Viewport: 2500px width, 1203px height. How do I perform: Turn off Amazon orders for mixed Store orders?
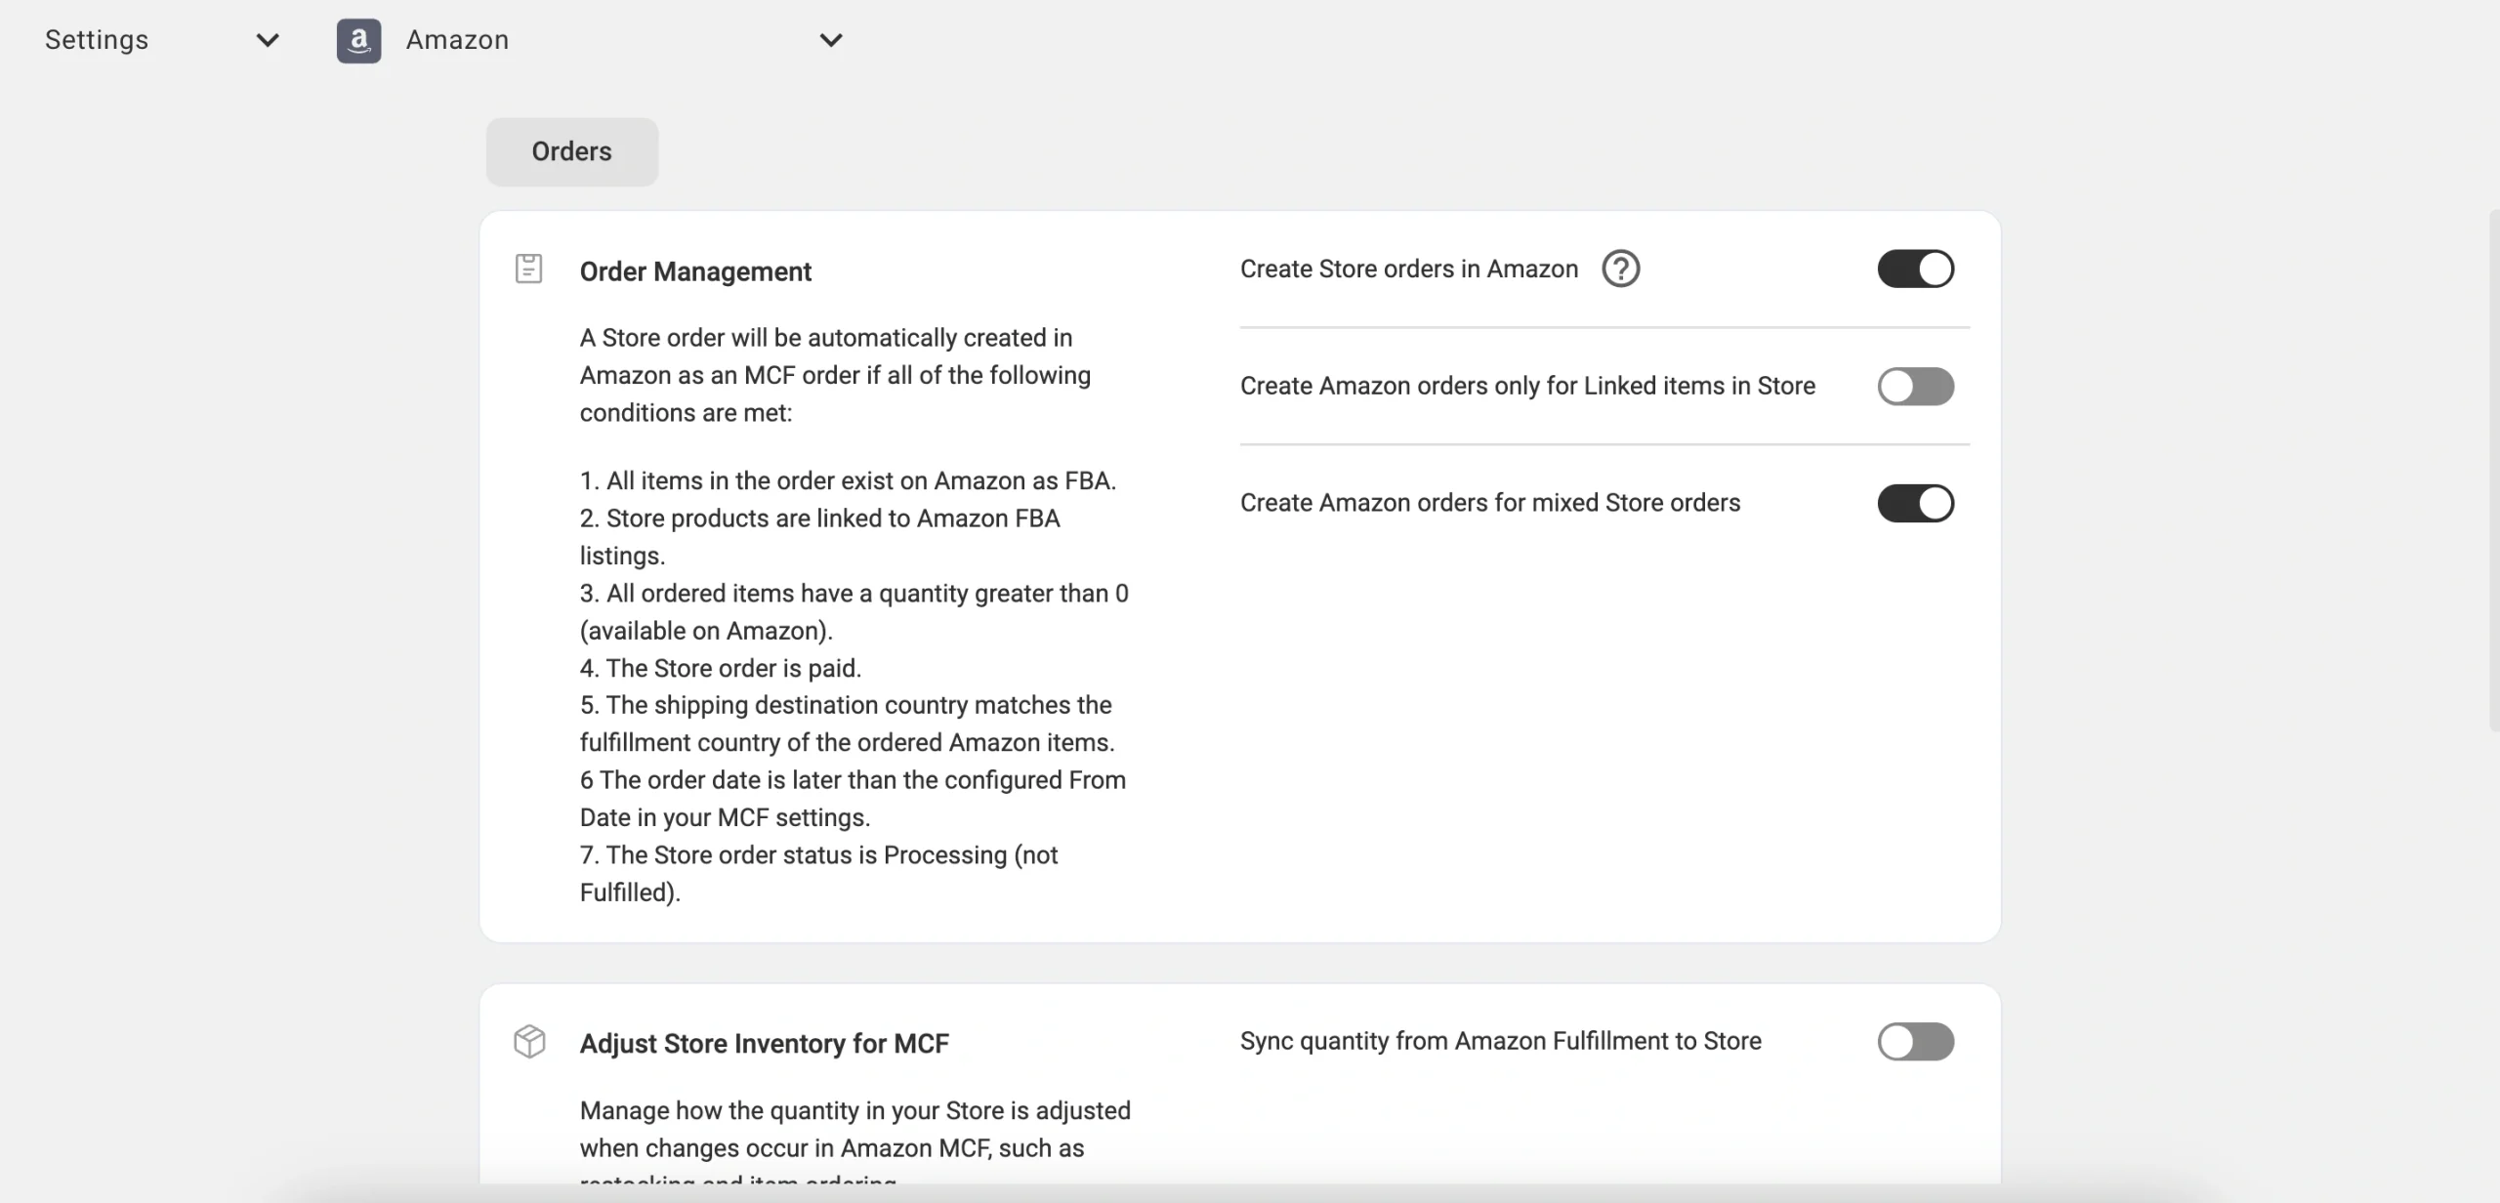pos(1915,503)
